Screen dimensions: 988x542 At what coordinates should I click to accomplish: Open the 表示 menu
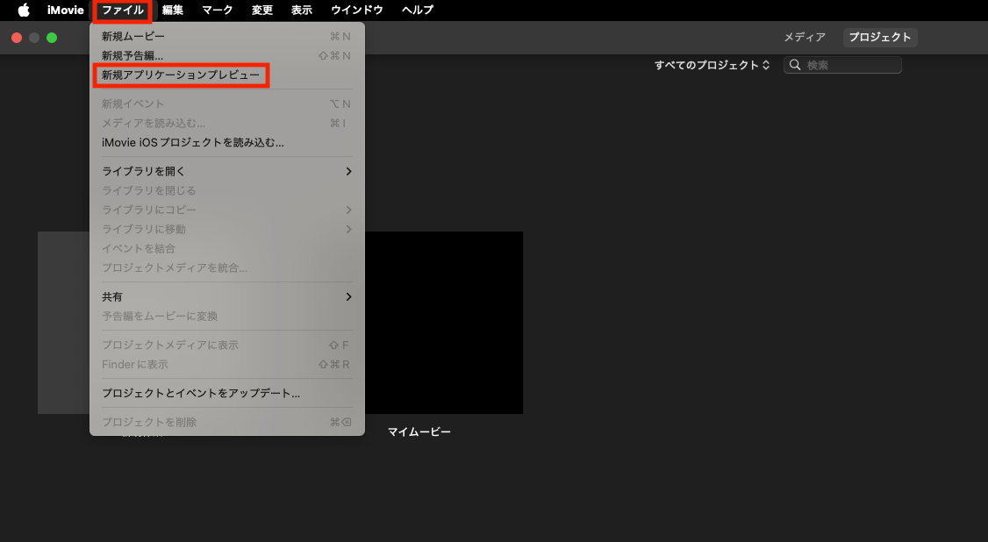[x=302, y=10]
